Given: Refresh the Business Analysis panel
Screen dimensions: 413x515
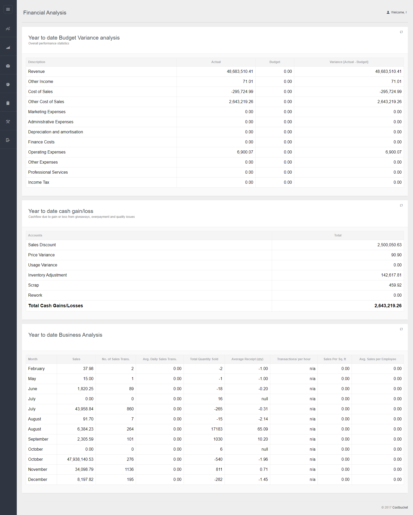Looking at the screenshot, I should click(x=401, y=329).
